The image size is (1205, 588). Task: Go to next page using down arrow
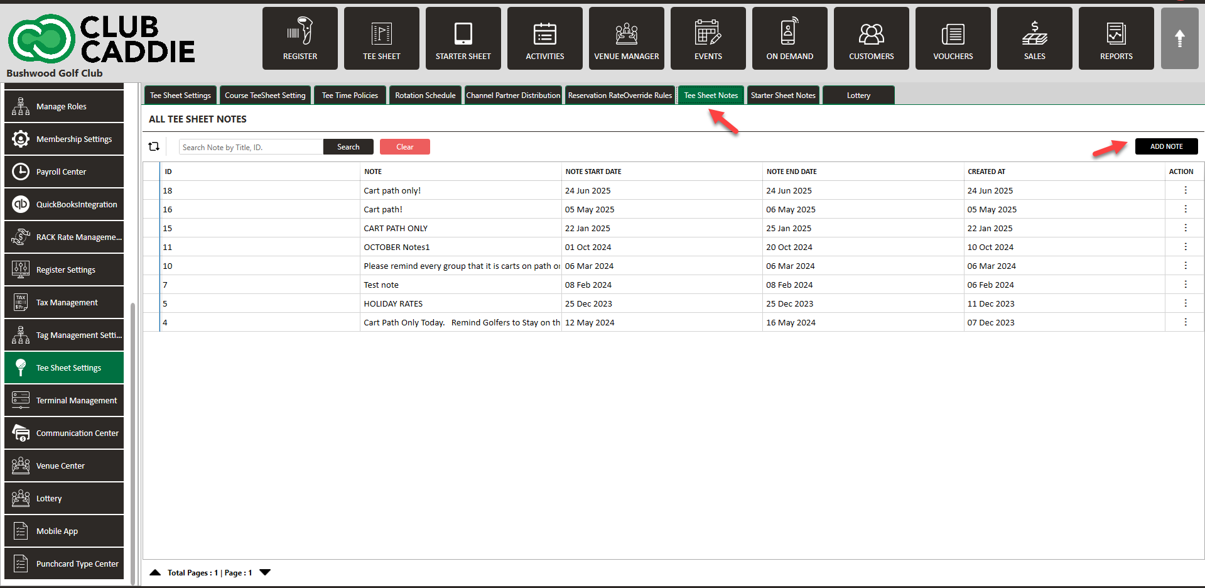pos(265,572)
